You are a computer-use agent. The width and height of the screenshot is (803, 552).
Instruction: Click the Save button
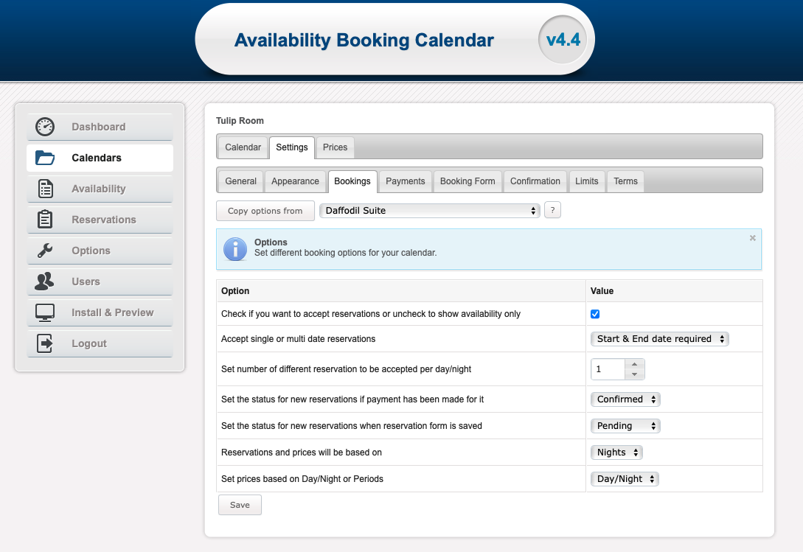pos(240,505)
